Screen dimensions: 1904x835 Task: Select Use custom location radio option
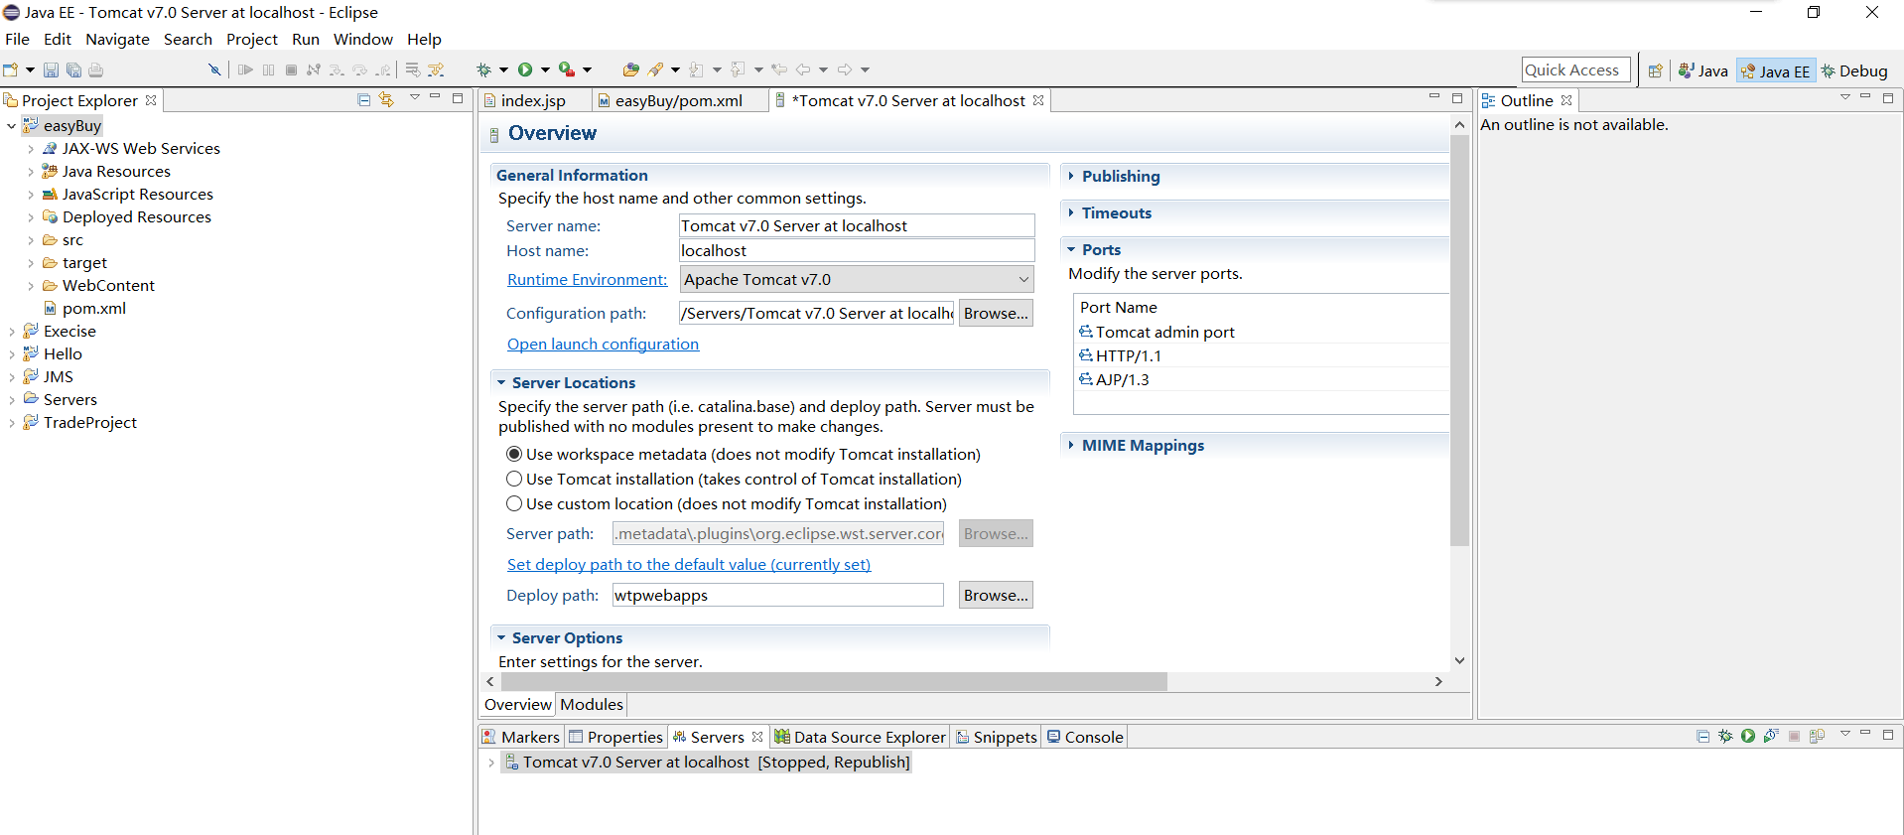514,503
